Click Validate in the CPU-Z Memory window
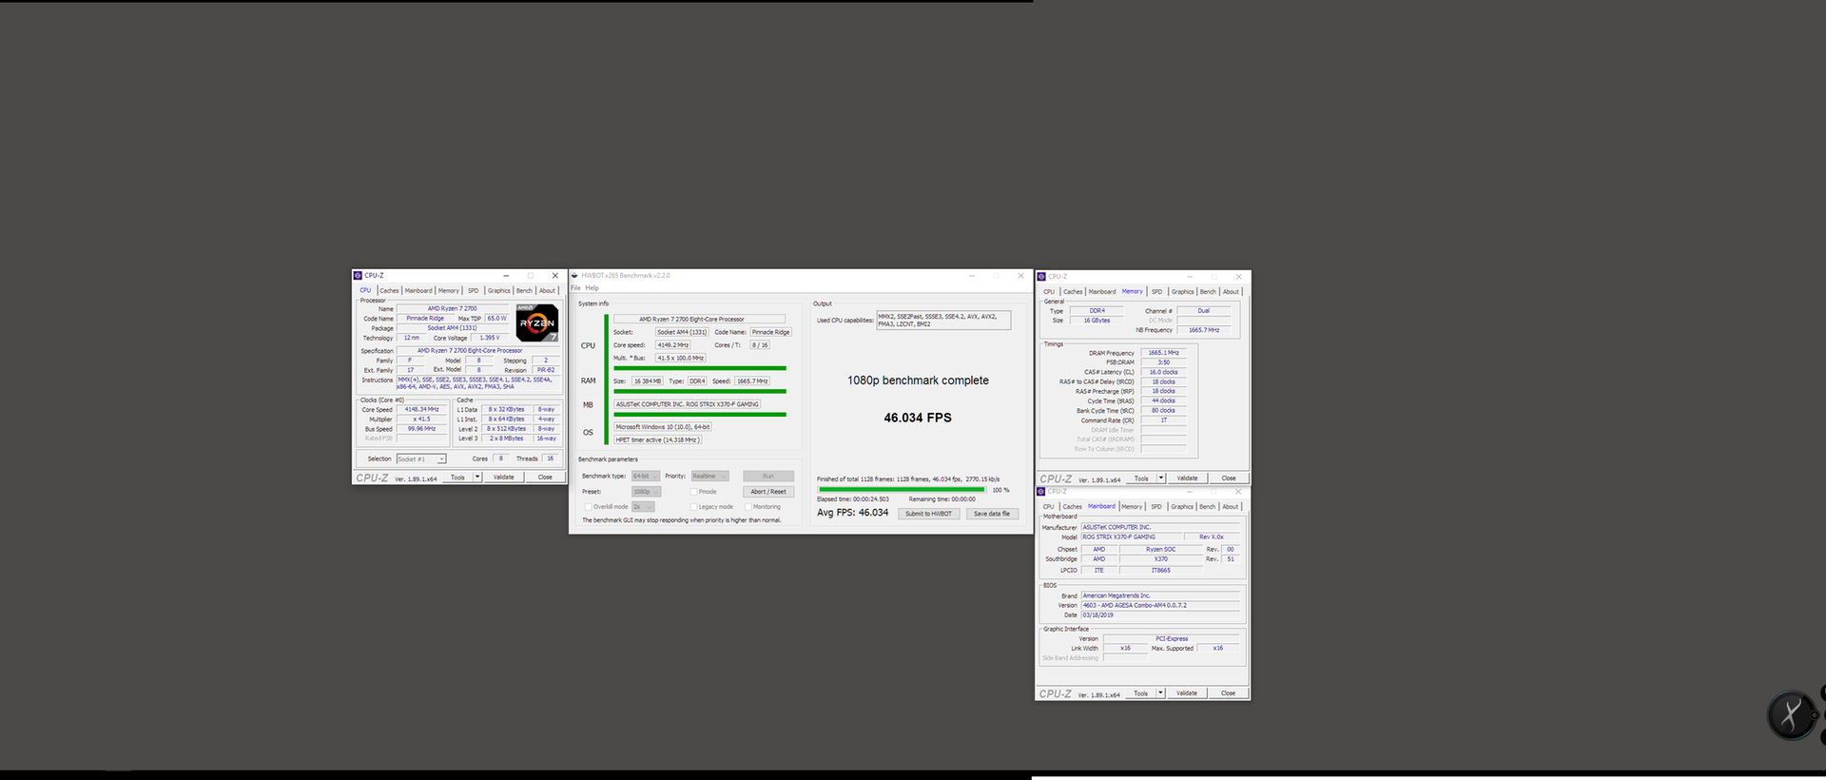The width and height of the screenshot is (1826, 780). [1188, 478]
